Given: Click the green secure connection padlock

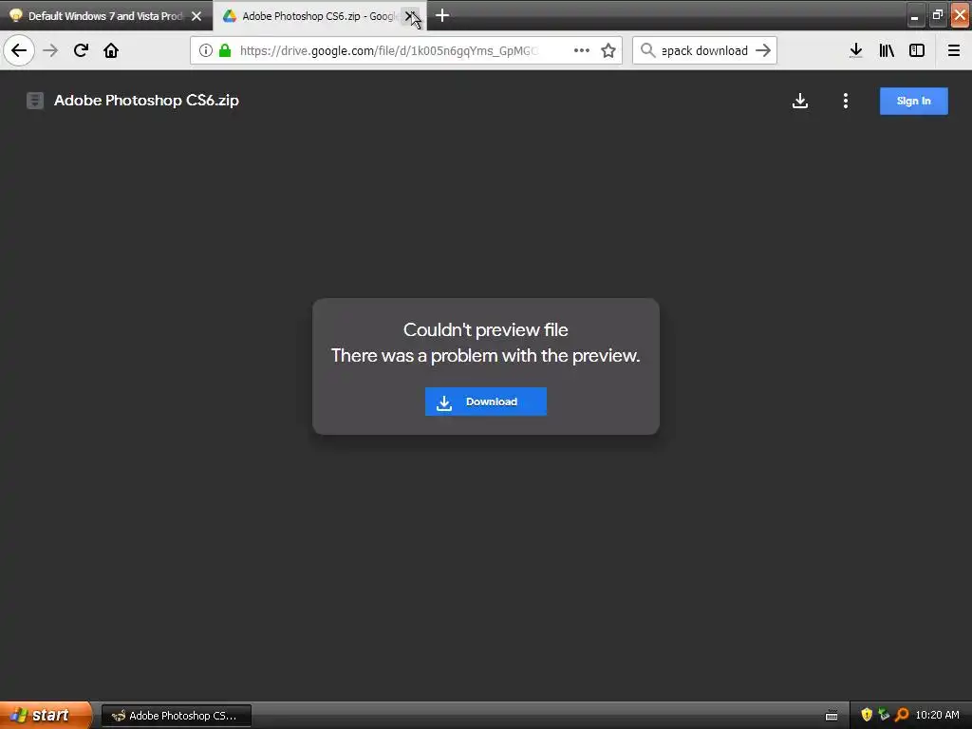Looking at the screenshot, I should [x=225, y=50].
